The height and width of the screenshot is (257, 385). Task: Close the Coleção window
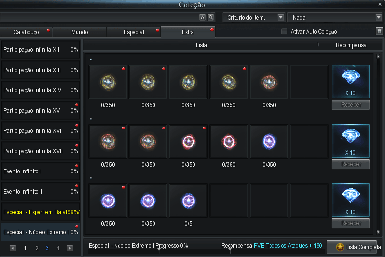(380, 4)
